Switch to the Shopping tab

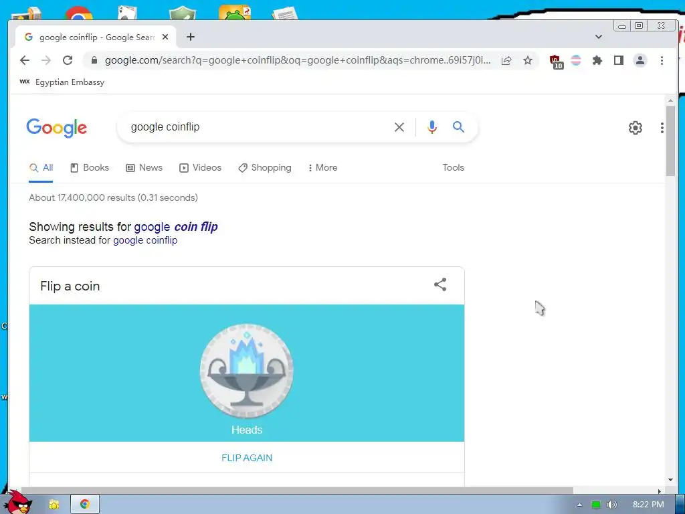265,168
